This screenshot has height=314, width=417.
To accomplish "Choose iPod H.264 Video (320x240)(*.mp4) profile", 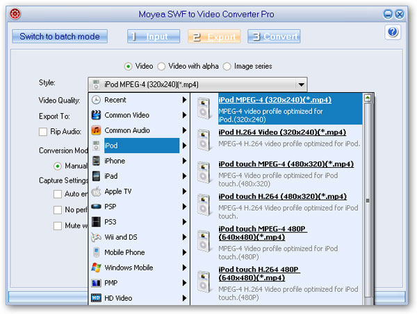I will click(x=282, y=132).
